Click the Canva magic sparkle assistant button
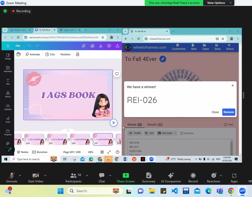This screenshot has height=197, width=252. pos(114,123)
